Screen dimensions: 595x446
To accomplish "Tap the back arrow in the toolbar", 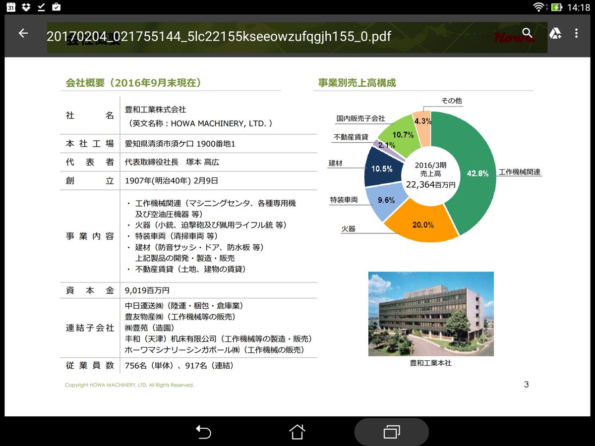I will point(23,33).
